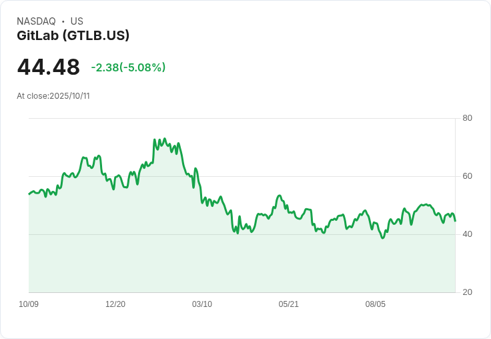
Task: Click the NASDAQ exchange label
Action: 36,21
